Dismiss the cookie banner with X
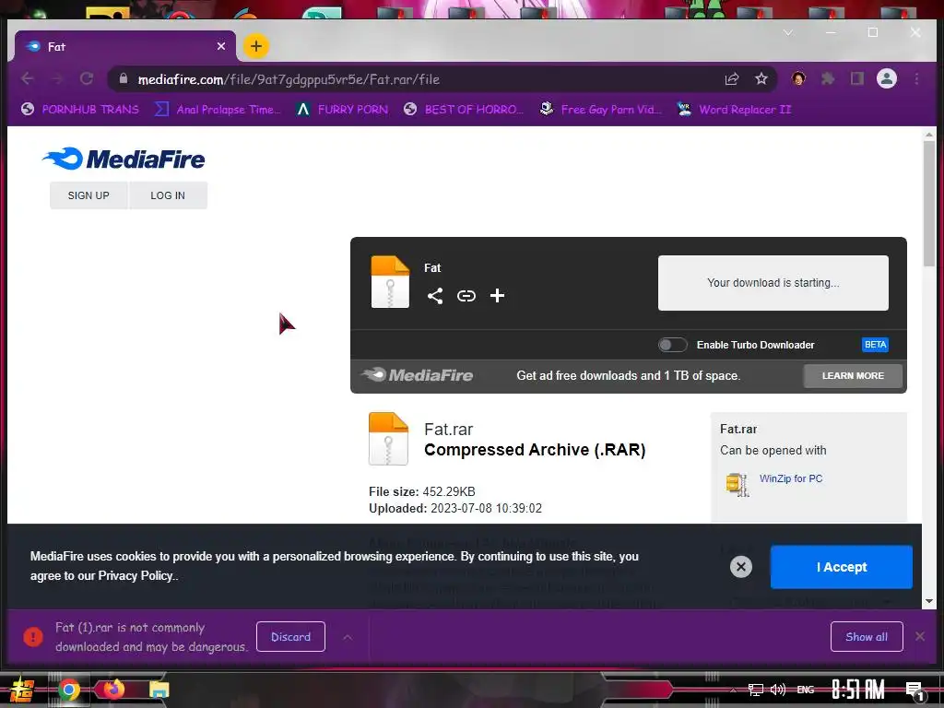944x708 pixels. tap(740, 567)
